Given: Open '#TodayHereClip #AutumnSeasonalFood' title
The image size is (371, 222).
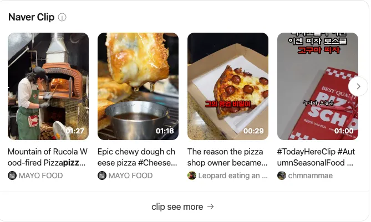Looking at the screenshot, I should 316,157.
